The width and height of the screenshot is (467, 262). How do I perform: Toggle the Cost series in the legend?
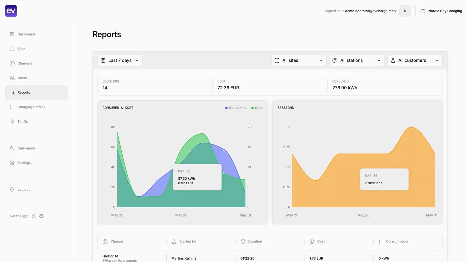coord(257,108)
